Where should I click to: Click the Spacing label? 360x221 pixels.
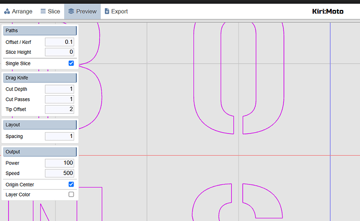(x=14, y=136)
